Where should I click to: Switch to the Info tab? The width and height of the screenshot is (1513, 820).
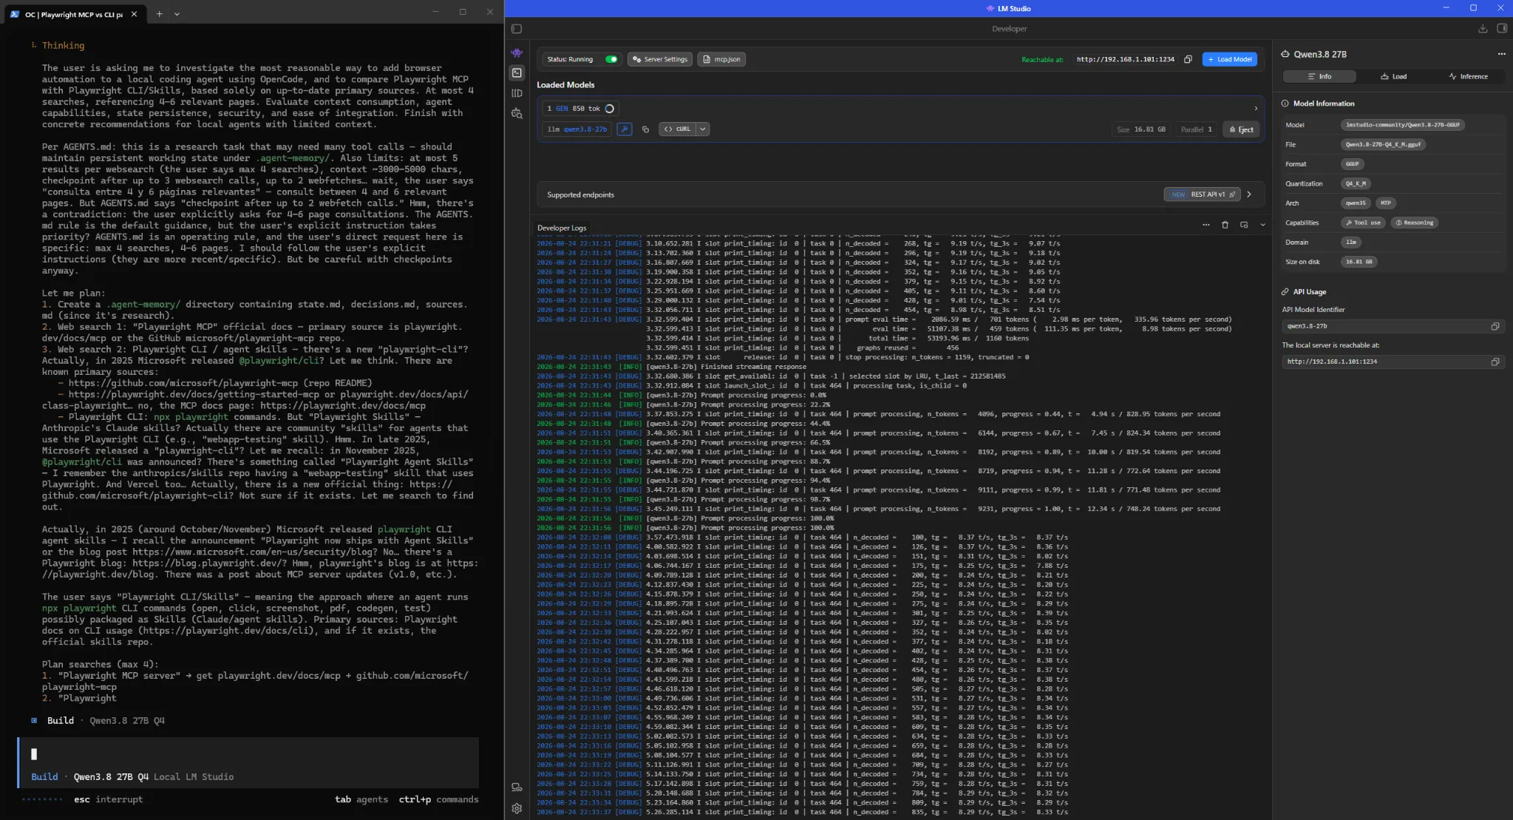coord(1319,76)
